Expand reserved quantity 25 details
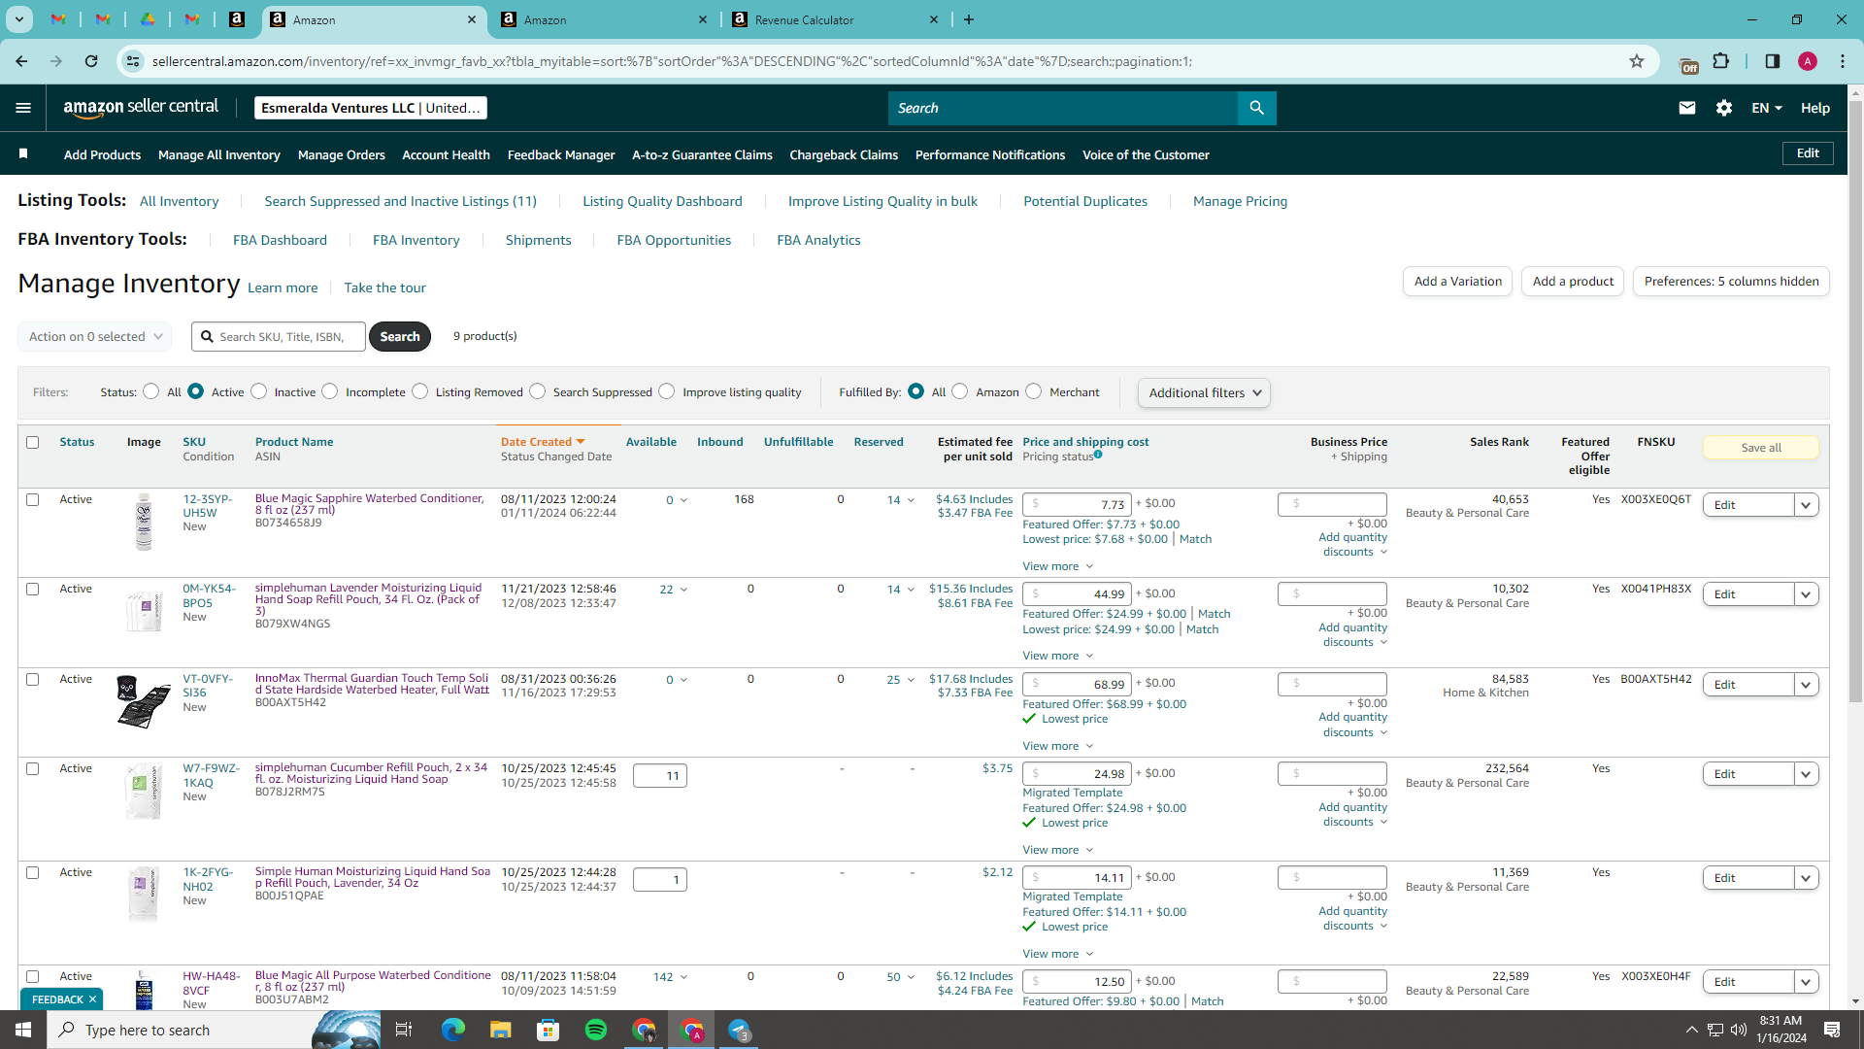Screen dimensions: 1864x1049 (x=901, y=680)
